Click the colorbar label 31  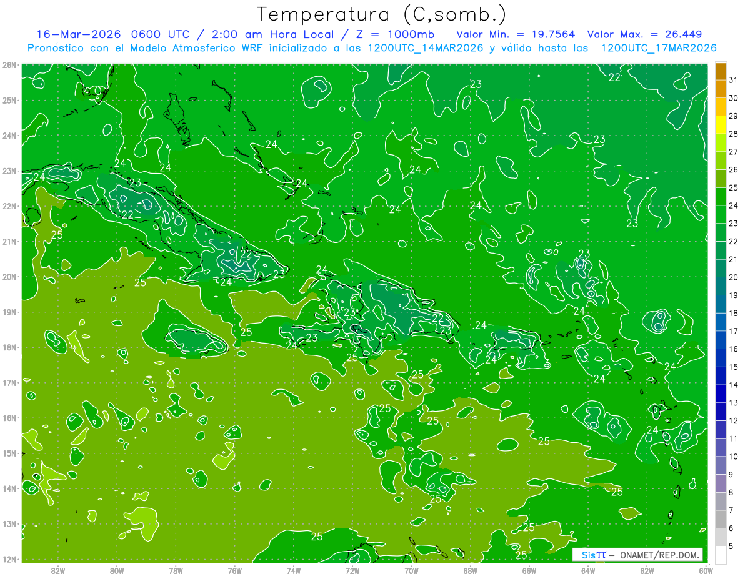(733, 80)
